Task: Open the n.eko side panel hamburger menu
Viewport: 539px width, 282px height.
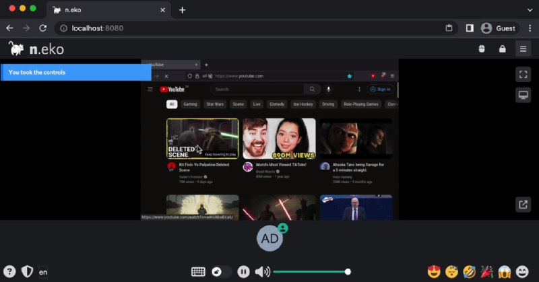Action: 523,48
